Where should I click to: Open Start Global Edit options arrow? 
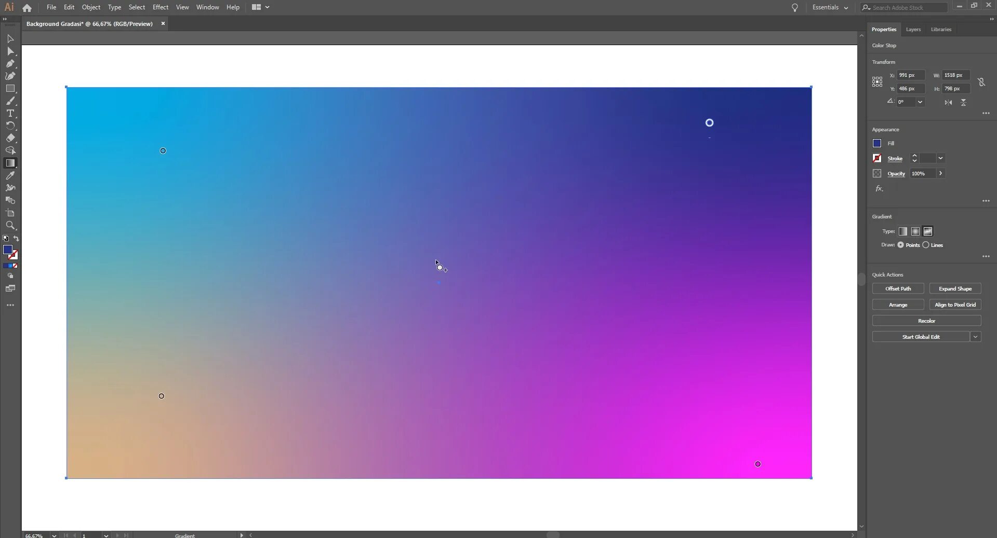click(976, 337)
